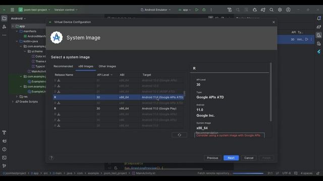Refresh the system image list
This screenshot has height=181, width=323.
point(180,135)
